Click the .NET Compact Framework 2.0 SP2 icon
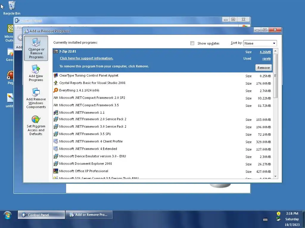Image resolution: width=305 pixels, height=228 pixels. [56, 97]
